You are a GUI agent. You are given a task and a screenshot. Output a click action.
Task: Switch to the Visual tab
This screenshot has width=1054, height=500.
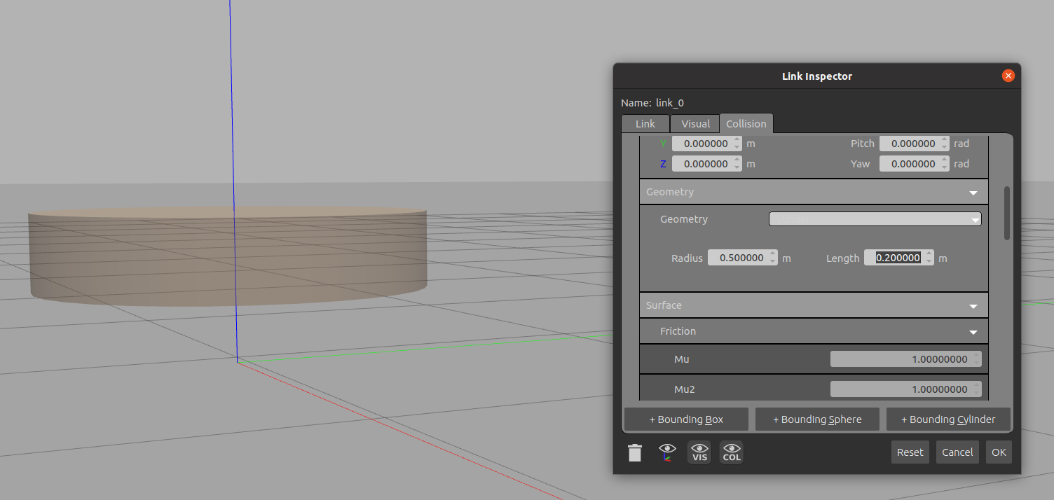click(x=695, y=124)
